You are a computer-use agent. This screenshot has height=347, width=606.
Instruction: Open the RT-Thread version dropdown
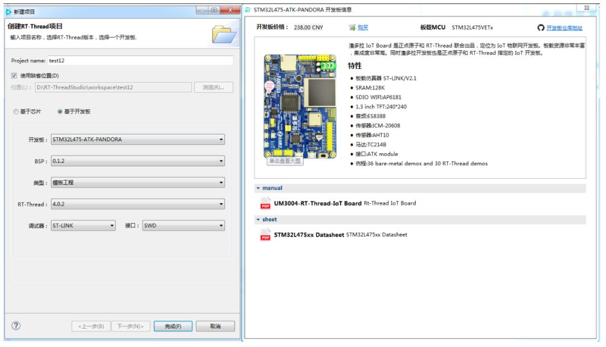138,204
